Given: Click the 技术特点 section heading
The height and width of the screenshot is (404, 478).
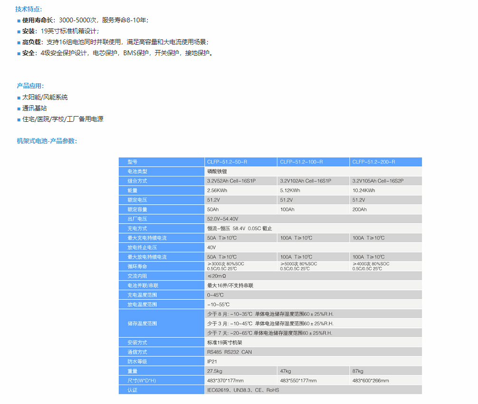Looking at the screenshot, I should (29, 9).
